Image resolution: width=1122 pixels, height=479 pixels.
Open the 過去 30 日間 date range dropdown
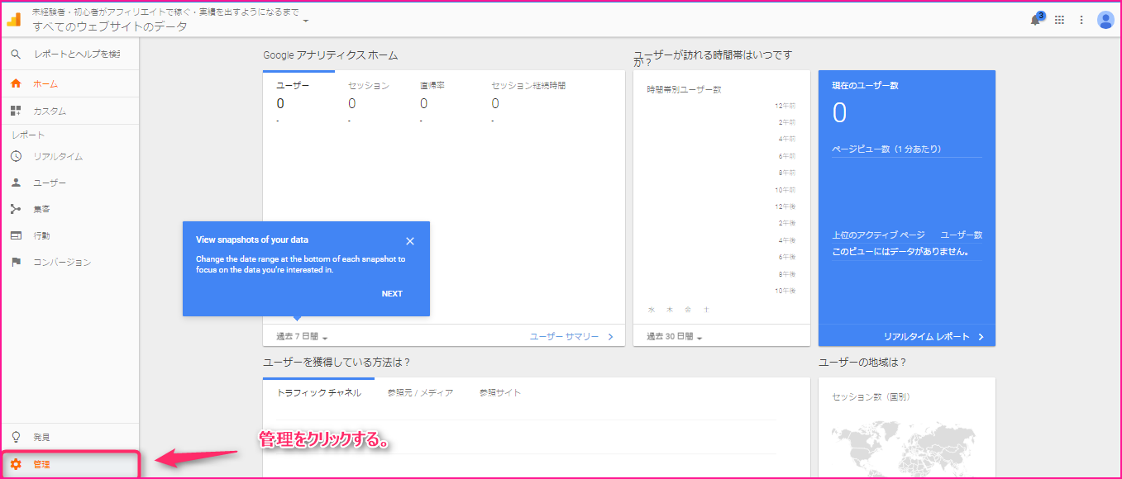[674, 337]
